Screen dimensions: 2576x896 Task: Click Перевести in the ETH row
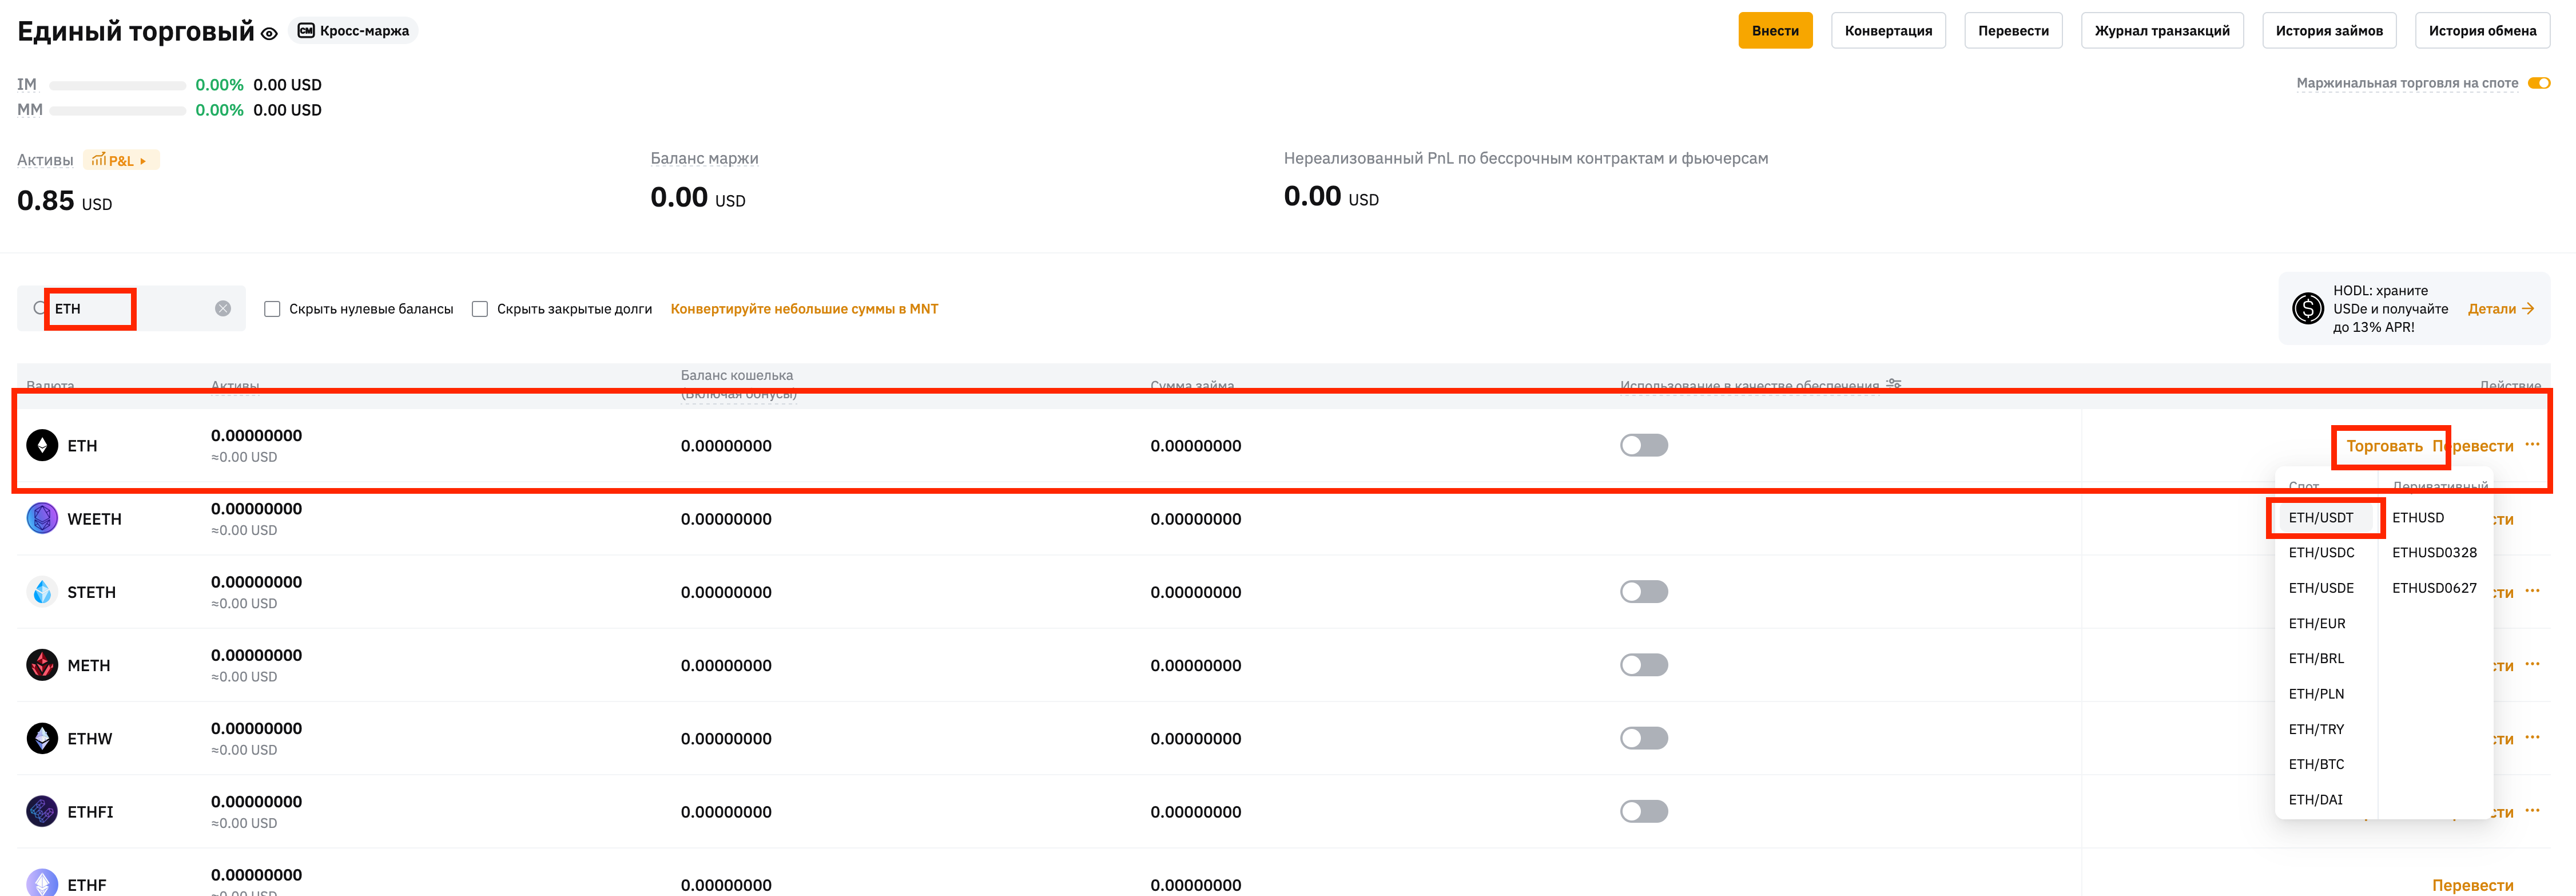click(x=2473, y=446)
